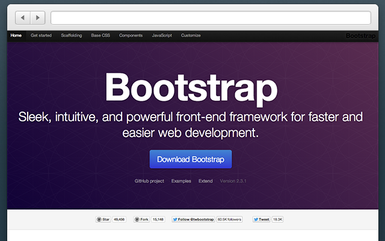The image size is (385, 241).
Task: Star the repository on GitHub
Action: pos(103,219)
